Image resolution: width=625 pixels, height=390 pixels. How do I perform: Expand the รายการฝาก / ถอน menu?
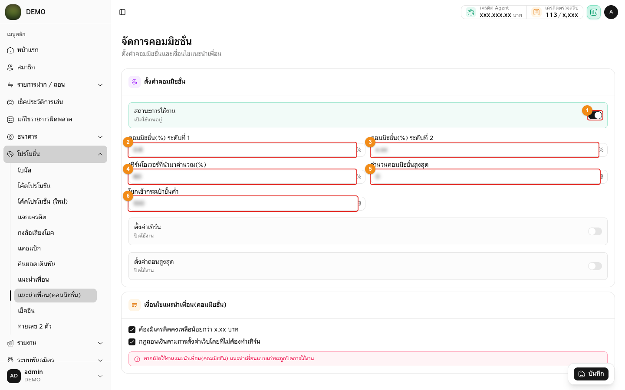point(55,85)
